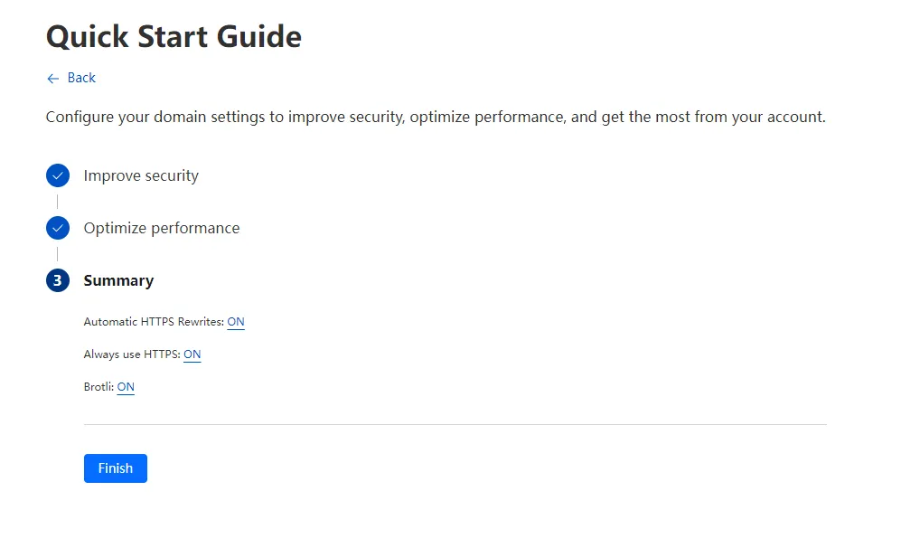Click the checkmark circle for Improve security
Viewport: 920px width, 548px height.
pos(58,175)
